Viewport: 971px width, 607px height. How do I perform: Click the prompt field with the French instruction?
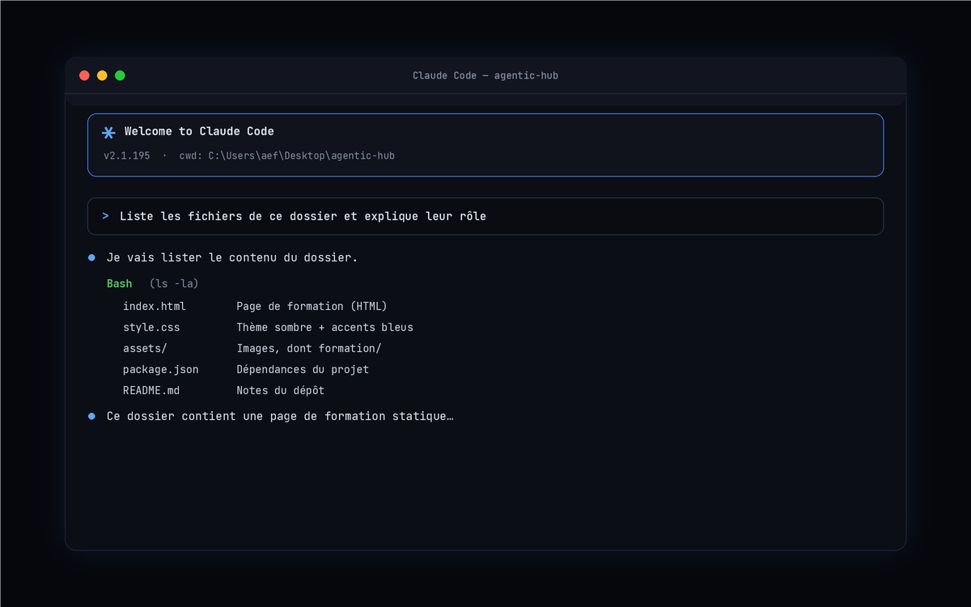click(485, 216)
